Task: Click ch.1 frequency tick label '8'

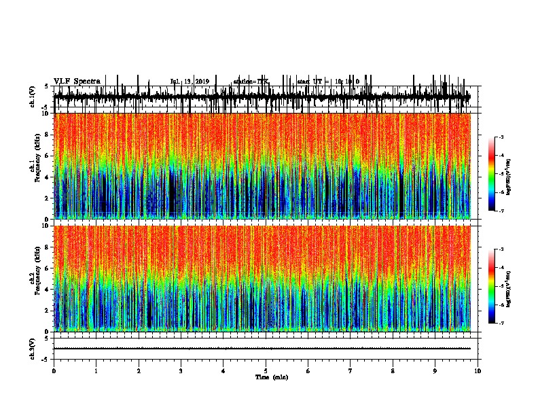Action: (48, 135)
